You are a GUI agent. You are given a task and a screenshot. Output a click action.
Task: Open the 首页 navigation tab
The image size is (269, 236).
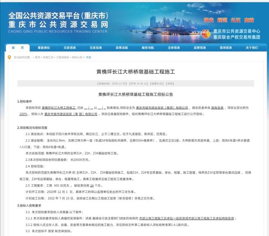pyautogui.click(x=18, y=48)
